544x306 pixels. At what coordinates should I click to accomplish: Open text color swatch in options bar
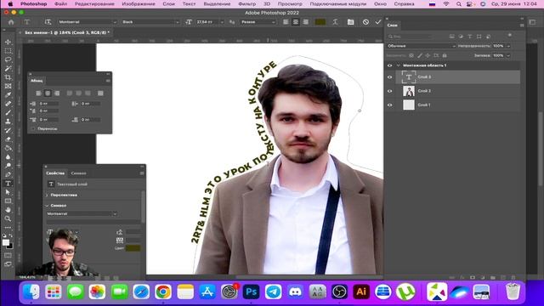pos(320,22)
